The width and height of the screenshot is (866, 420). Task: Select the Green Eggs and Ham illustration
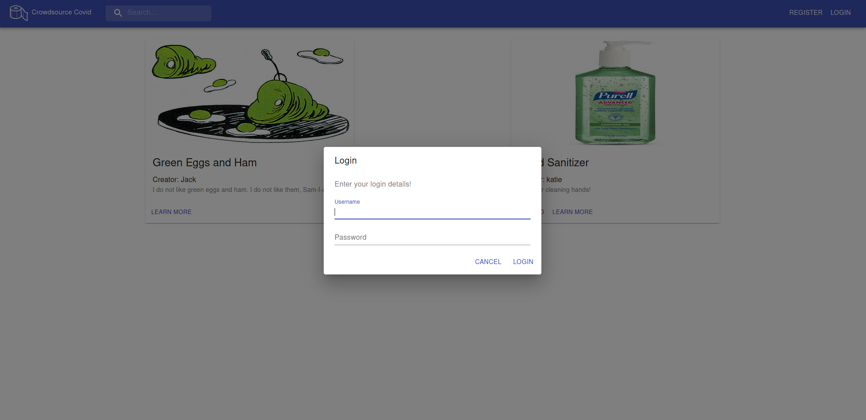(250, 93)
